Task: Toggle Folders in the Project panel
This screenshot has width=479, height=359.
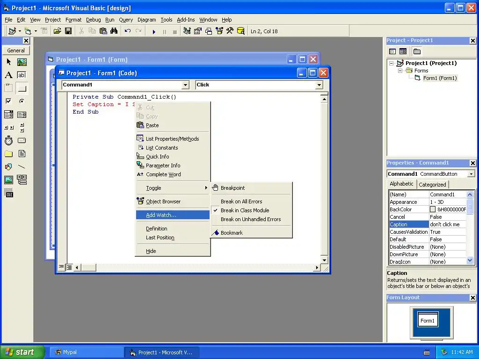Action: (417, 51)
